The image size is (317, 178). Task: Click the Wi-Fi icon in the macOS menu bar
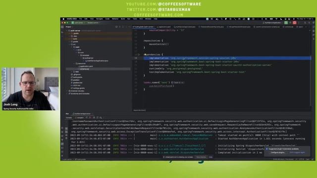click(276, 19)
